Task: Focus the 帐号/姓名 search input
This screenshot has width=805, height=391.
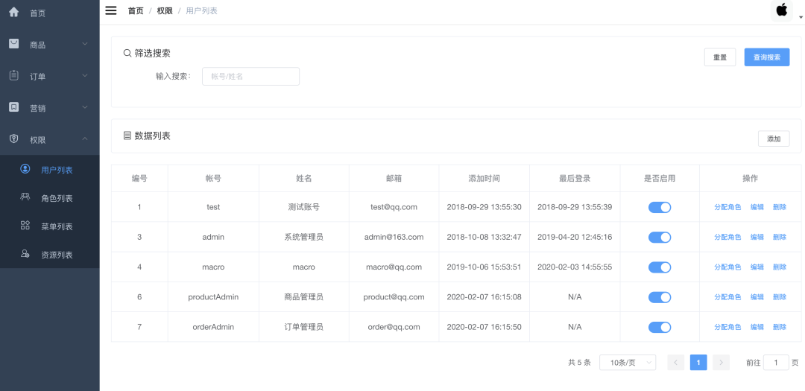Action: coord(250,77)
